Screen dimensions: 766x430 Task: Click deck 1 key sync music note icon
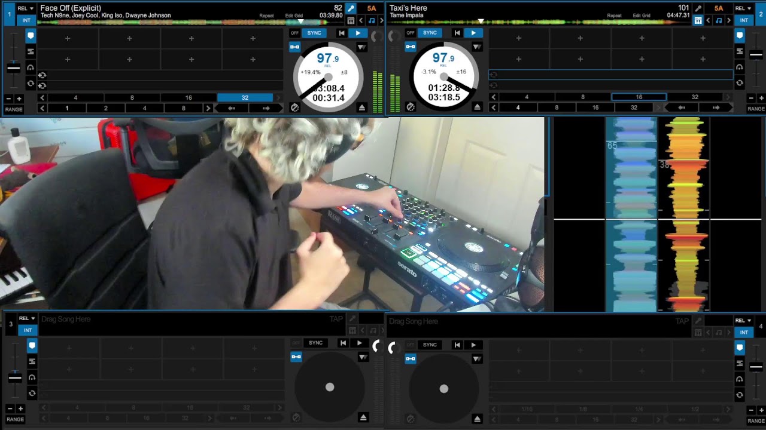(x=371, y=21)
